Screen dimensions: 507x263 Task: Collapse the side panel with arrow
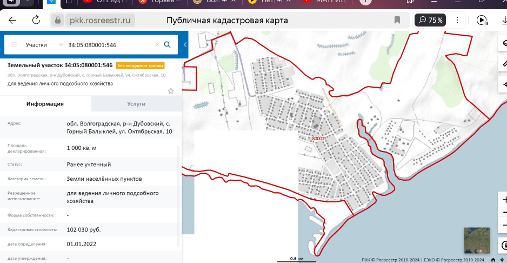tap(185, 45)
